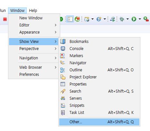Click the Perspective submenu chevron
The image size is (150, 131).
pos(55,49)
